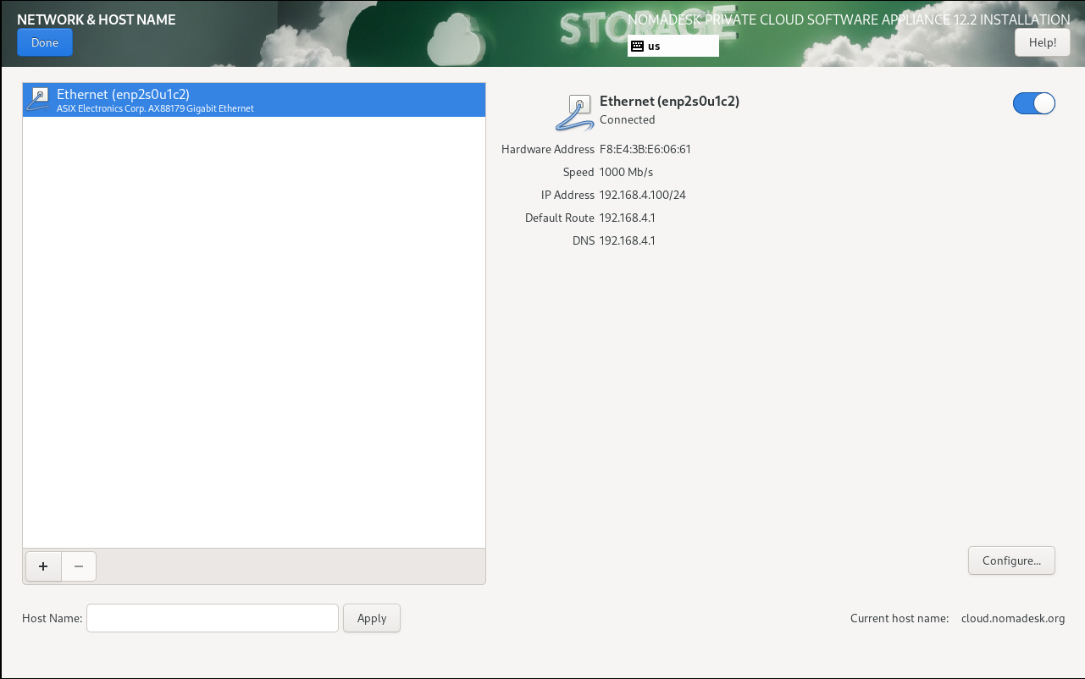Viewport: 1085px width, 679px height.
Task: Click the Done button
Action: [45, 42]
